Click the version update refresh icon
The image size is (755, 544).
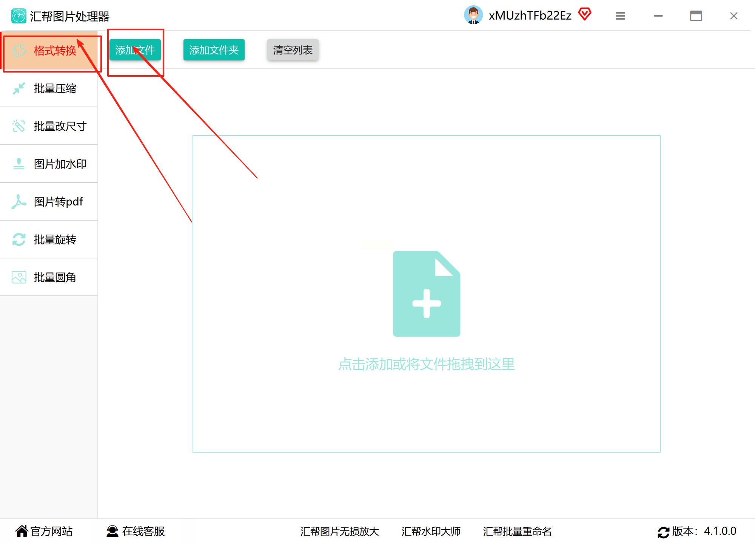pos(663,532)
